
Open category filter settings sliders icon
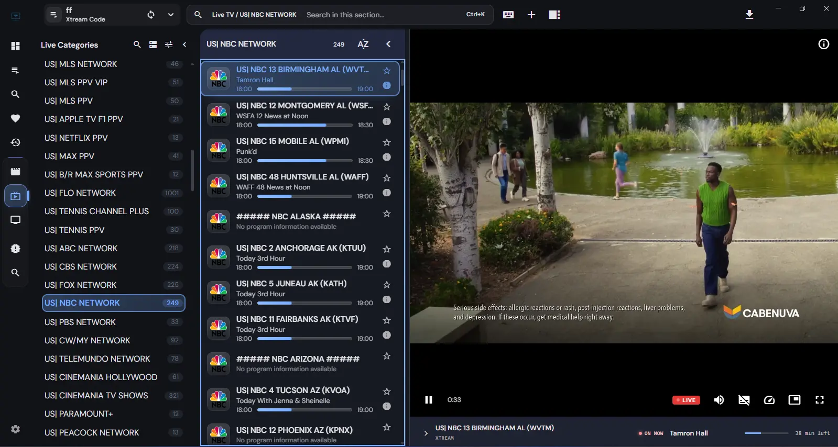[169, 44]
